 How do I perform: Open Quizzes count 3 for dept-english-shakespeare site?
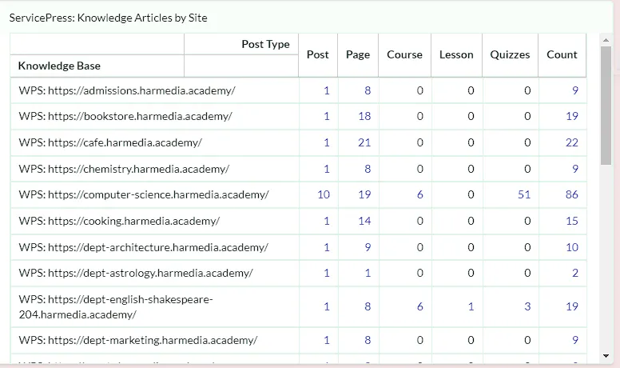527,306
